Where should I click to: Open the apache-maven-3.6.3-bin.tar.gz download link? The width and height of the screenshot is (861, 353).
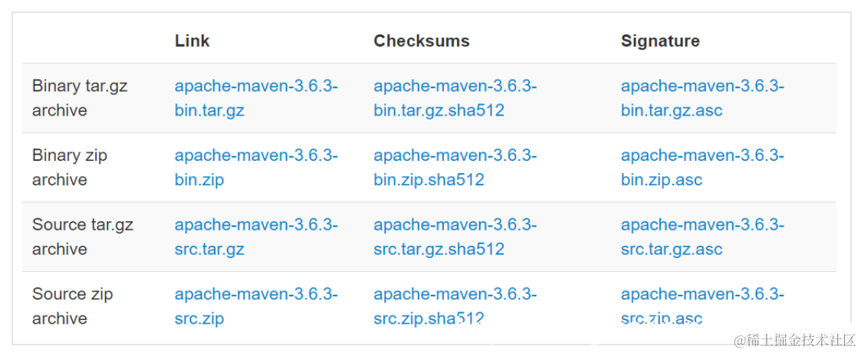tap(256, 99)
